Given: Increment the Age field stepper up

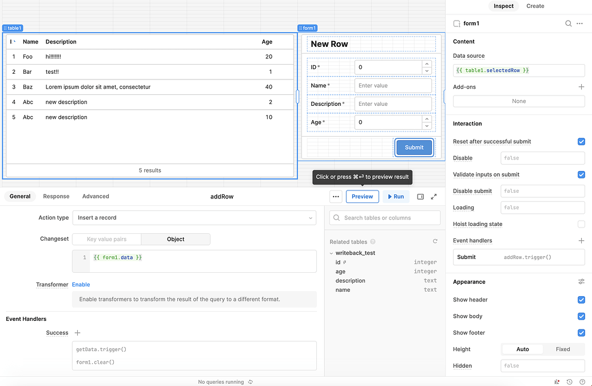Looking at the screenshot, I should coord(427,119).
